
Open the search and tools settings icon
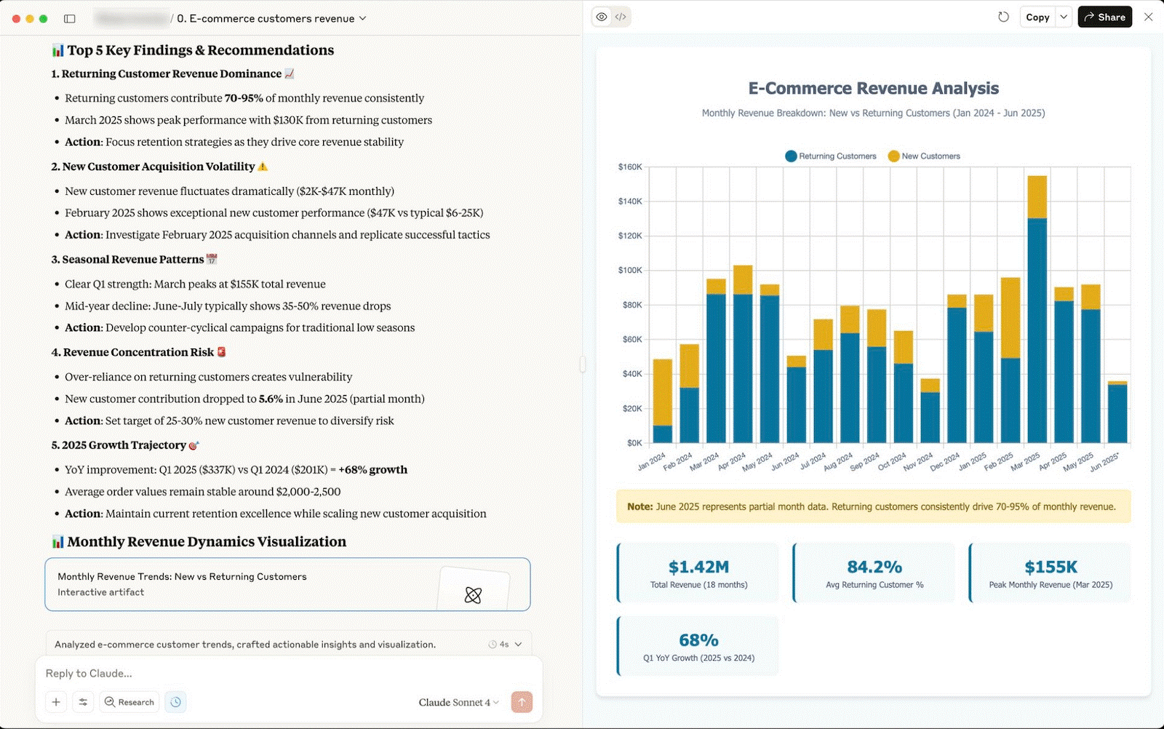click(x=83, y=702)
